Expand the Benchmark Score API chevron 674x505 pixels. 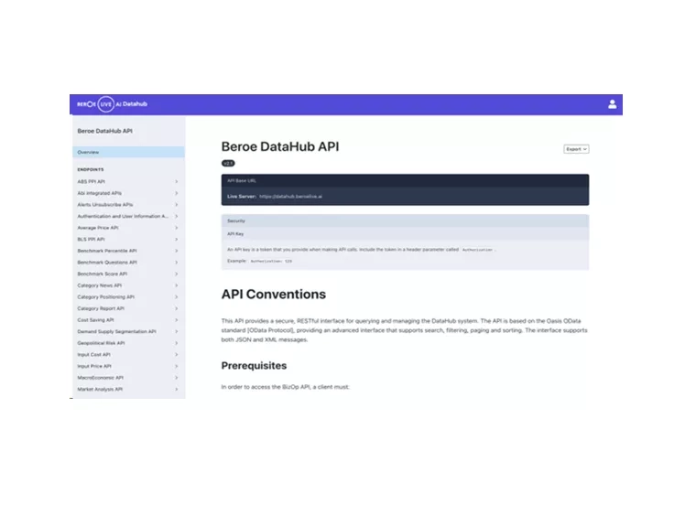click(x=176, y=274)
